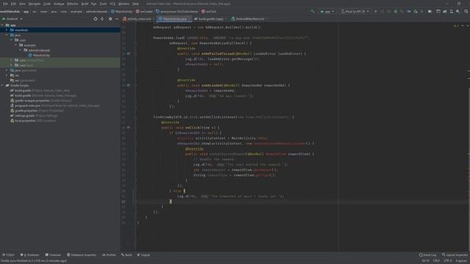The image size is (470, 264).
Task: Open the Logcat tool window
Action: coord(144,255)
